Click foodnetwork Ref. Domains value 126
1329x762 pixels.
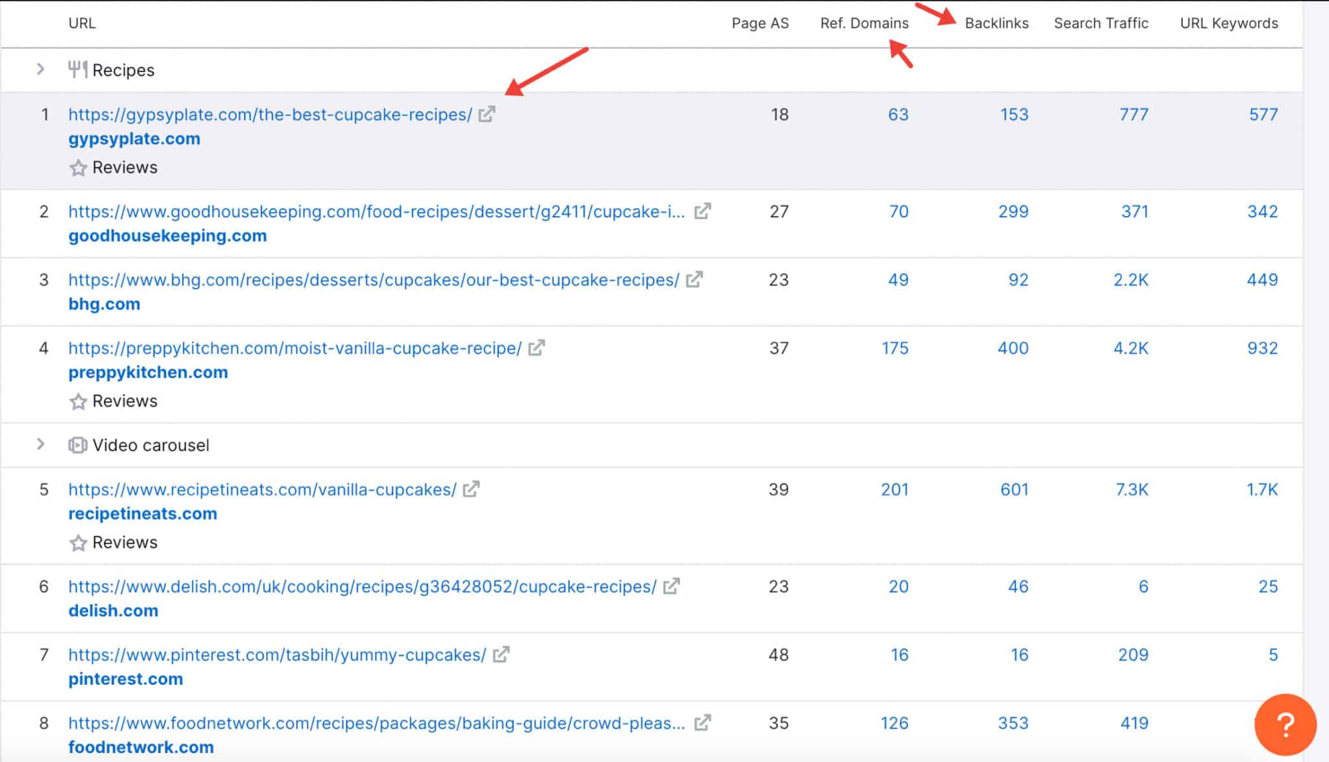coord(894,723)
